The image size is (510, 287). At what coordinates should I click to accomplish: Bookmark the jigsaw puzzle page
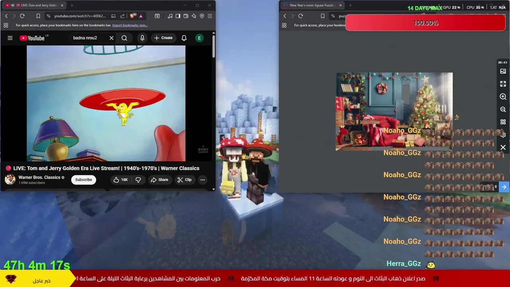click(323, 16)
